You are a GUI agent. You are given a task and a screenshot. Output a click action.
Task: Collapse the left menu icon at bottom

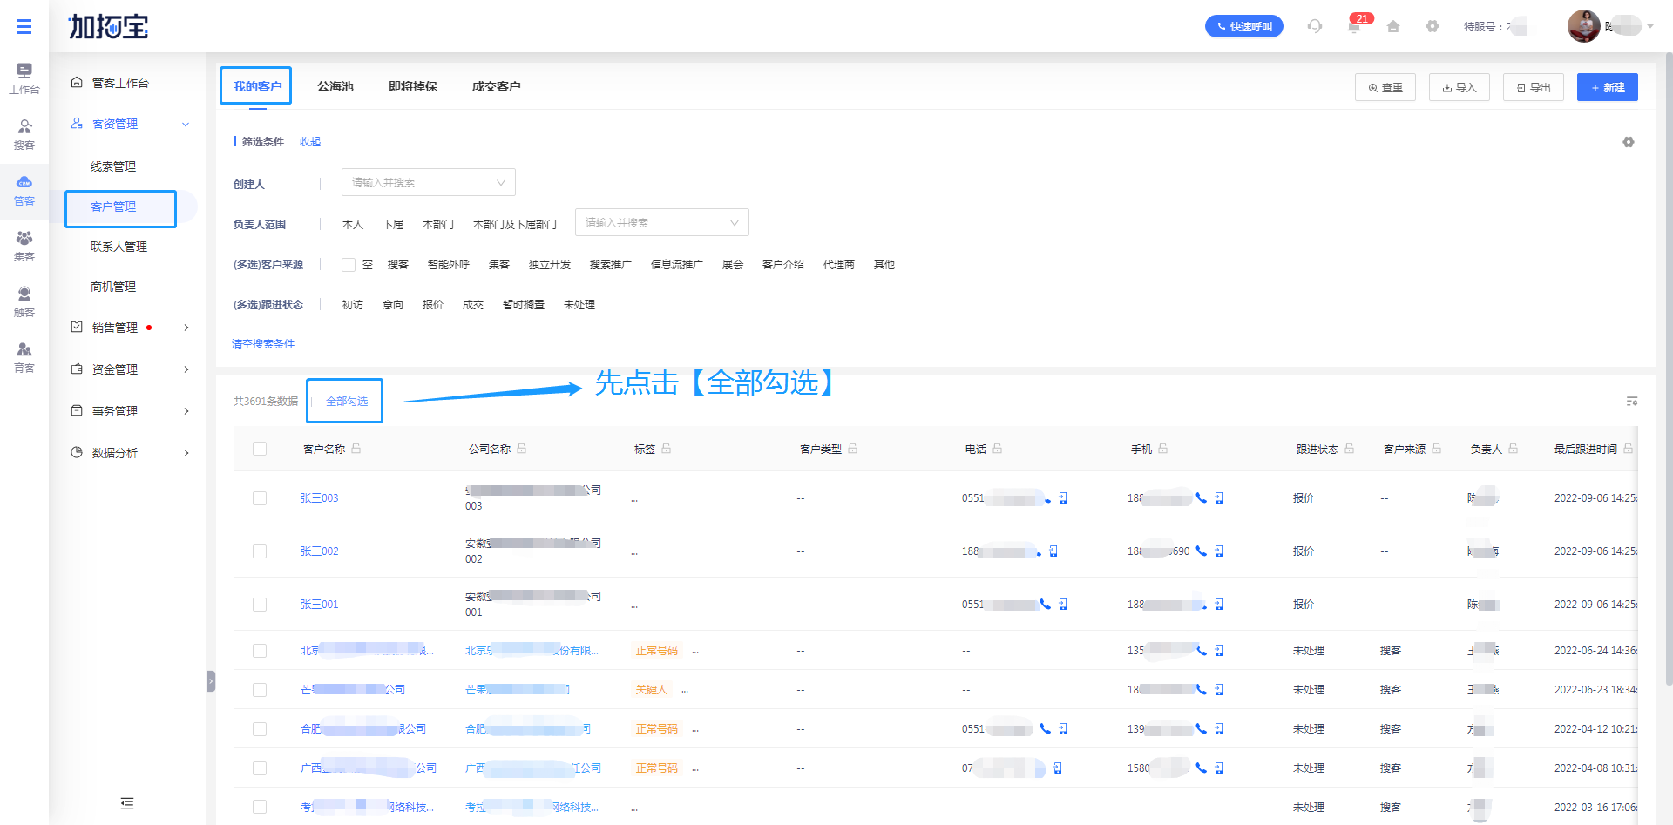(x=127, y=803)
